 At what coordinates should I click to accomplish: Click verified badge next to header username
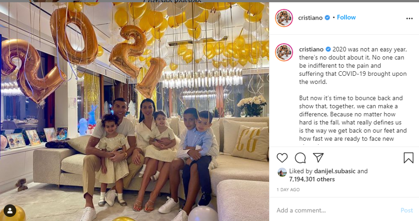coord(327,18)
